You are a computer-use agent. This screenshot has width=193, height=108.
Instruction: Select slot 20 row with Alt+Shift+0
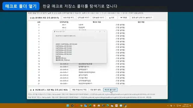(x=97, y=81)
